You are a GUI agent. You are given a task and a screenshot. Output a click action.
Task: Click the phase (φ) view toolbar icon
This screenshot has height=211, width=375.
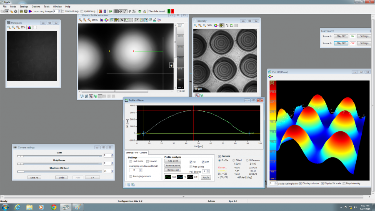(120, 11)
